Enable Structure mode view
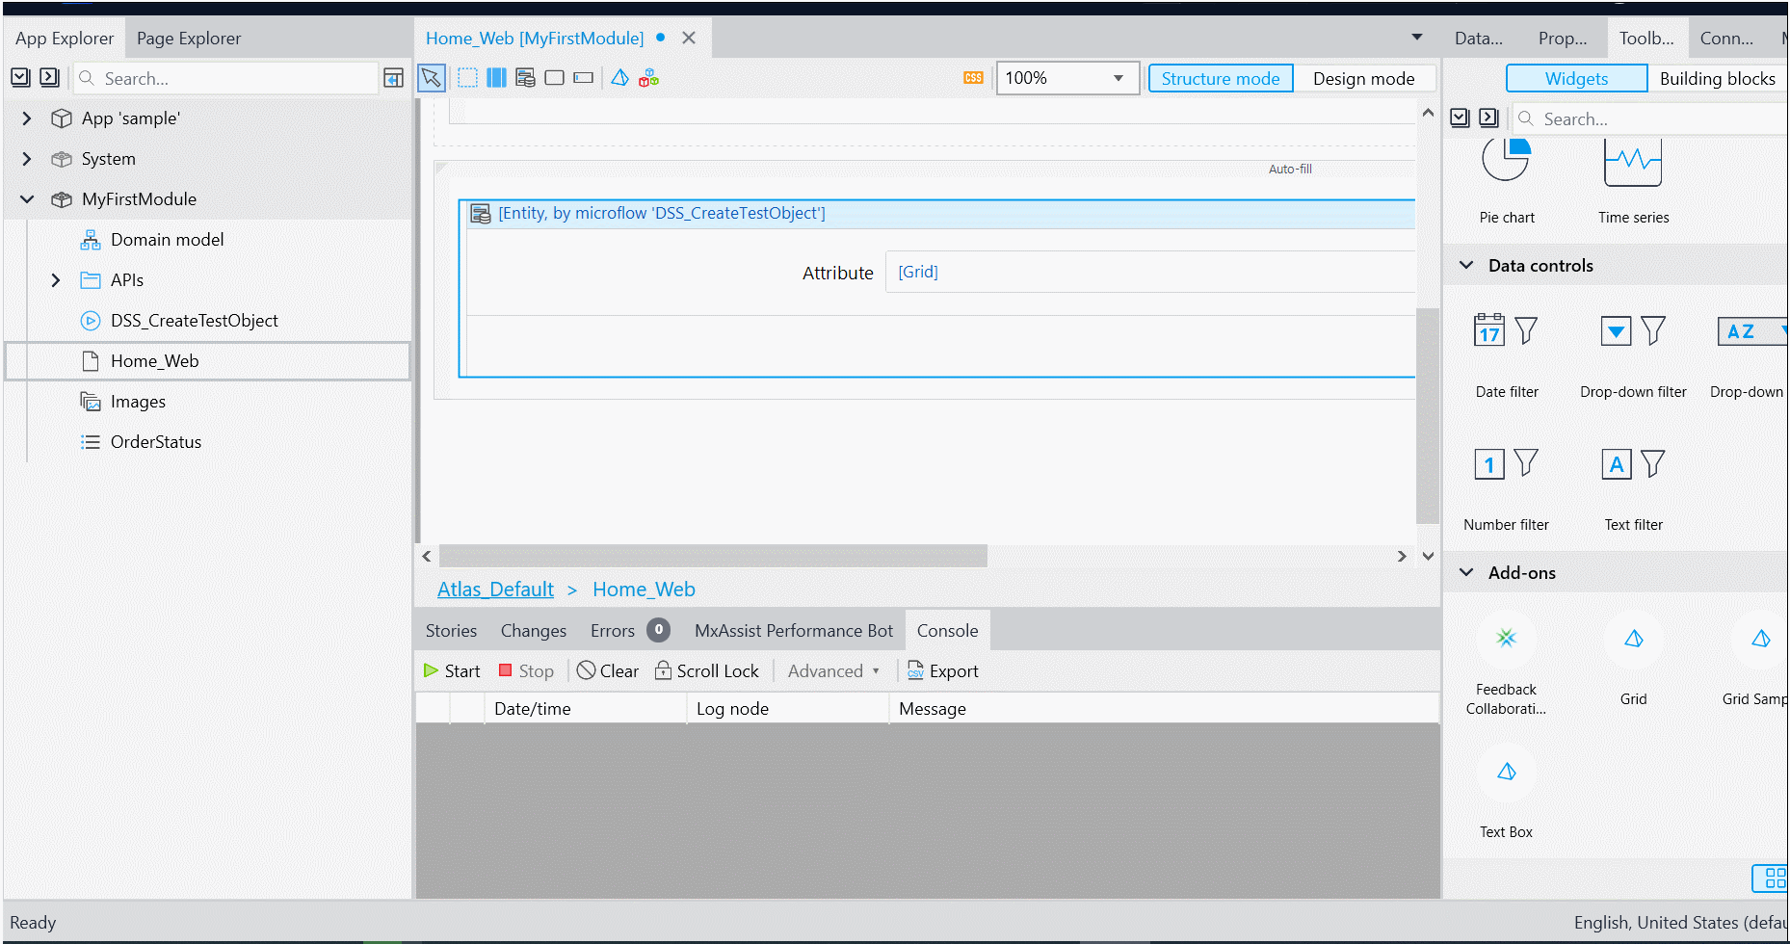This screenshot has height=944, width=1790. [x=1220, y=79]
